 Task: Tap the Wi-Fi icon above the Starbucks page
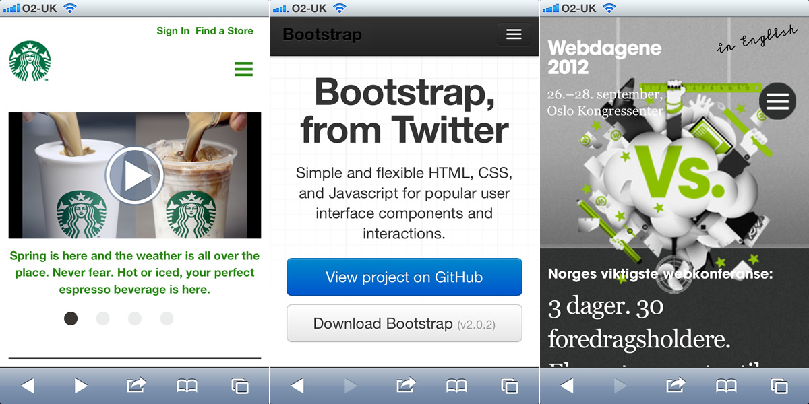coord(69,8)
